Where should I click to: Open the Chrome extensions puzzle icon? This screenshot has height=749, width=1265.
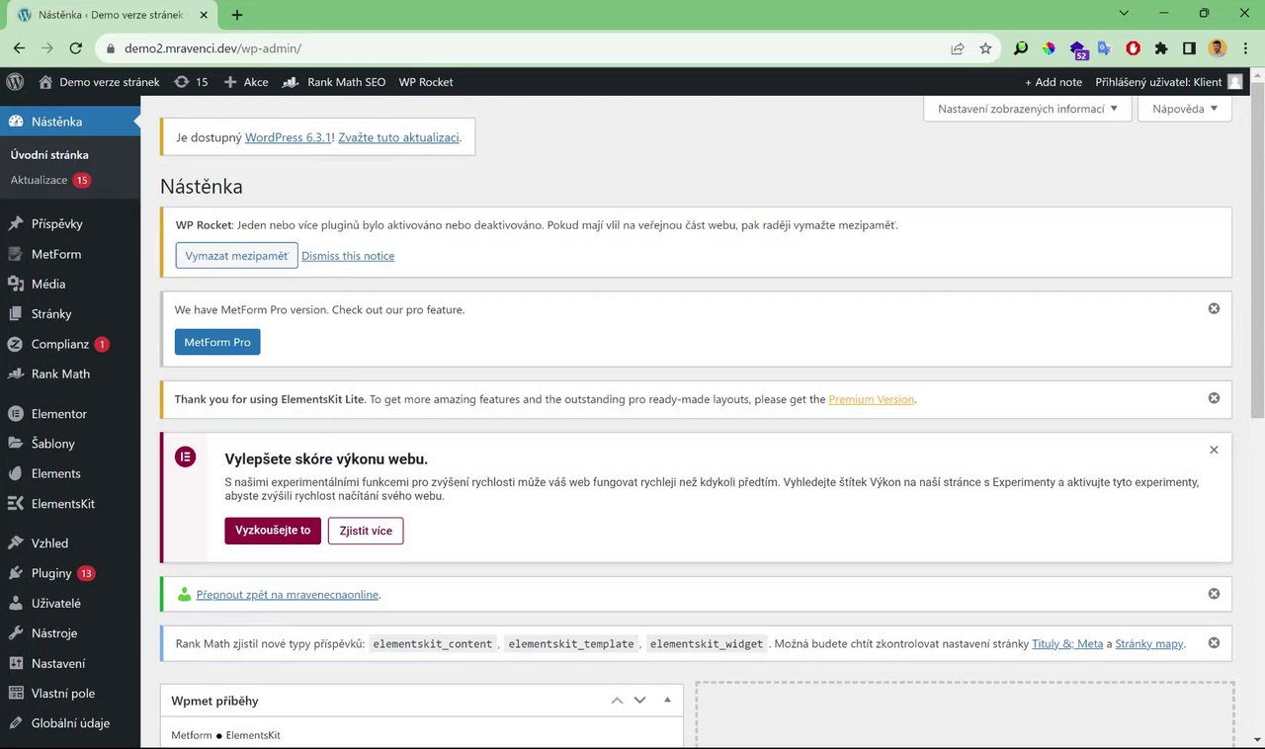pos(1161,48)
